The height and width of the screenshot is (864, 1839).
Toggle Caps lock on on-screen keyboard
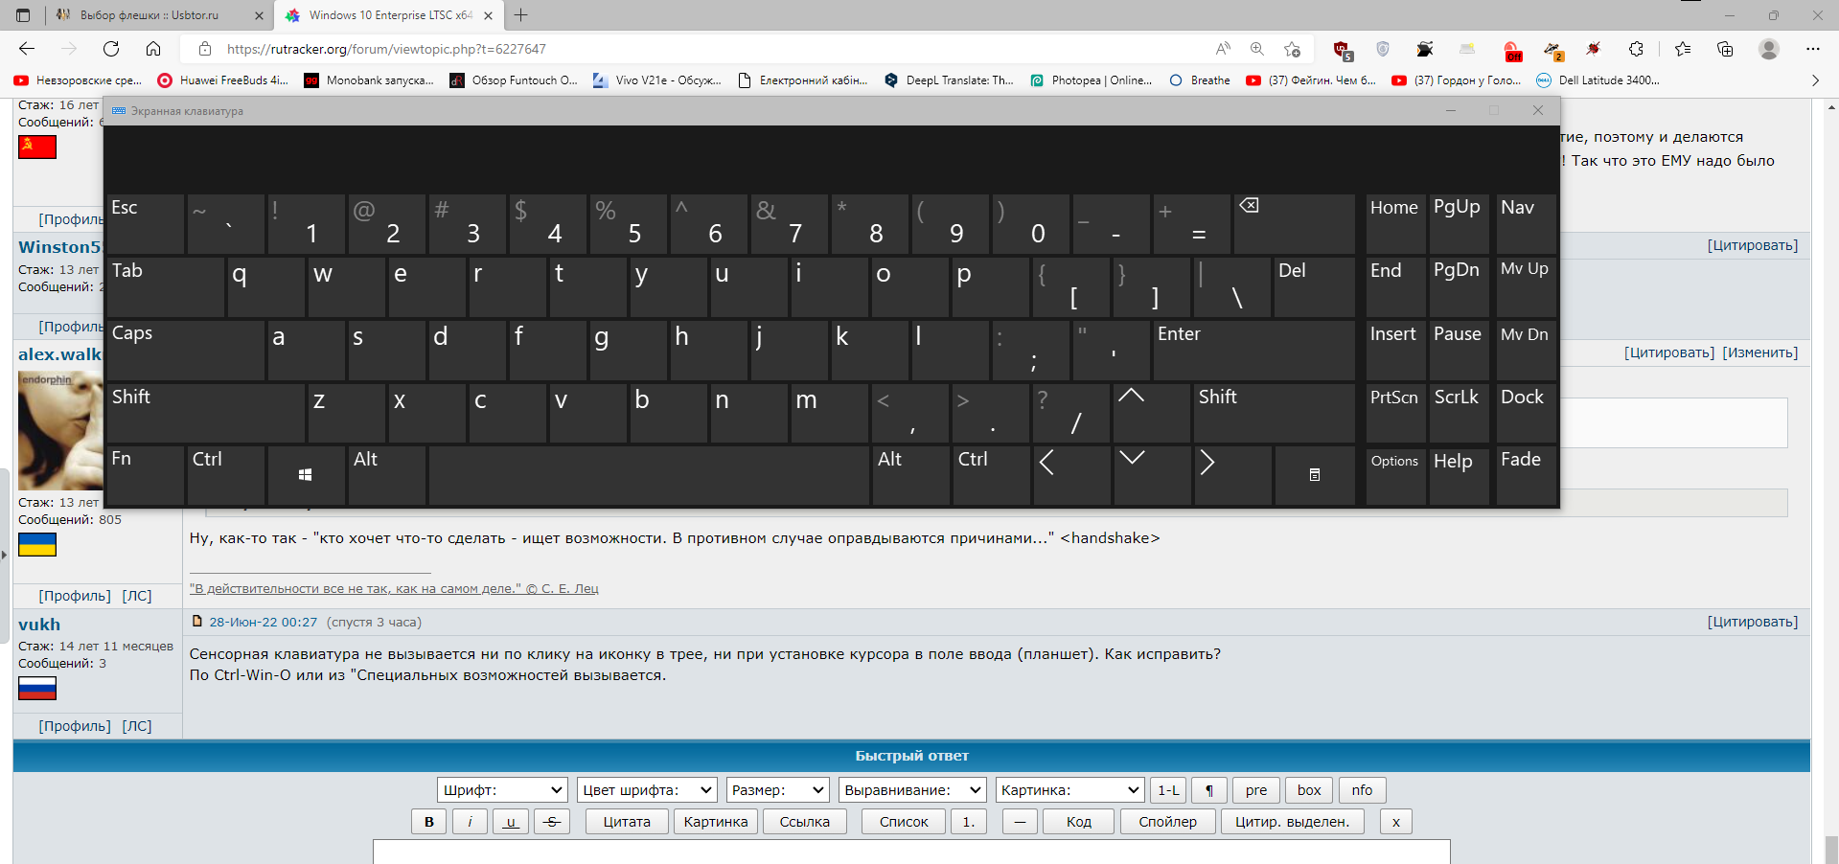coord(185,350)
